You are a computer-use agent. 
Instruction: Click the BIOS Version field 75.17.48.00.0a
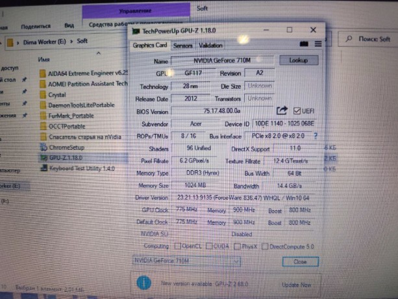pyautogui.click(x=222, y=111)
